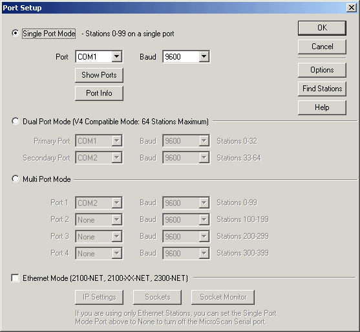Expand the Primary Port COM1 dropdown
The height and width of the screenshot is (332, 360).
[99, 140]
